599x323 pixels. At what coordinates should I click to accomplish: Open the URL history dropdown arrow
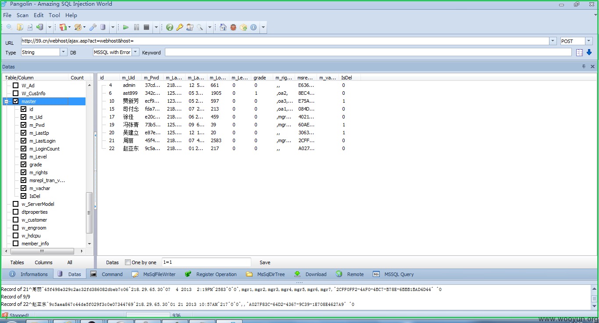click(553, 41)
